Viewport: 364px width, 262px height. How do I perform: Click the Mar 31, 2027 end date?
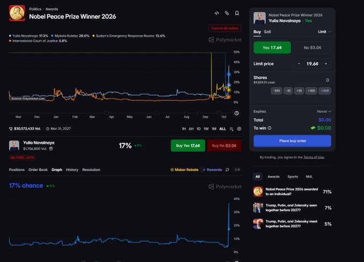58,129
